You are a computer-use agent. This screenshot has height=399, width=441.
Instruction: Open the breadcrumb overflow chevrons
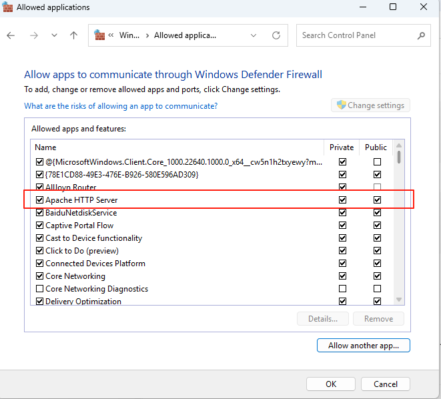point(111,35)
